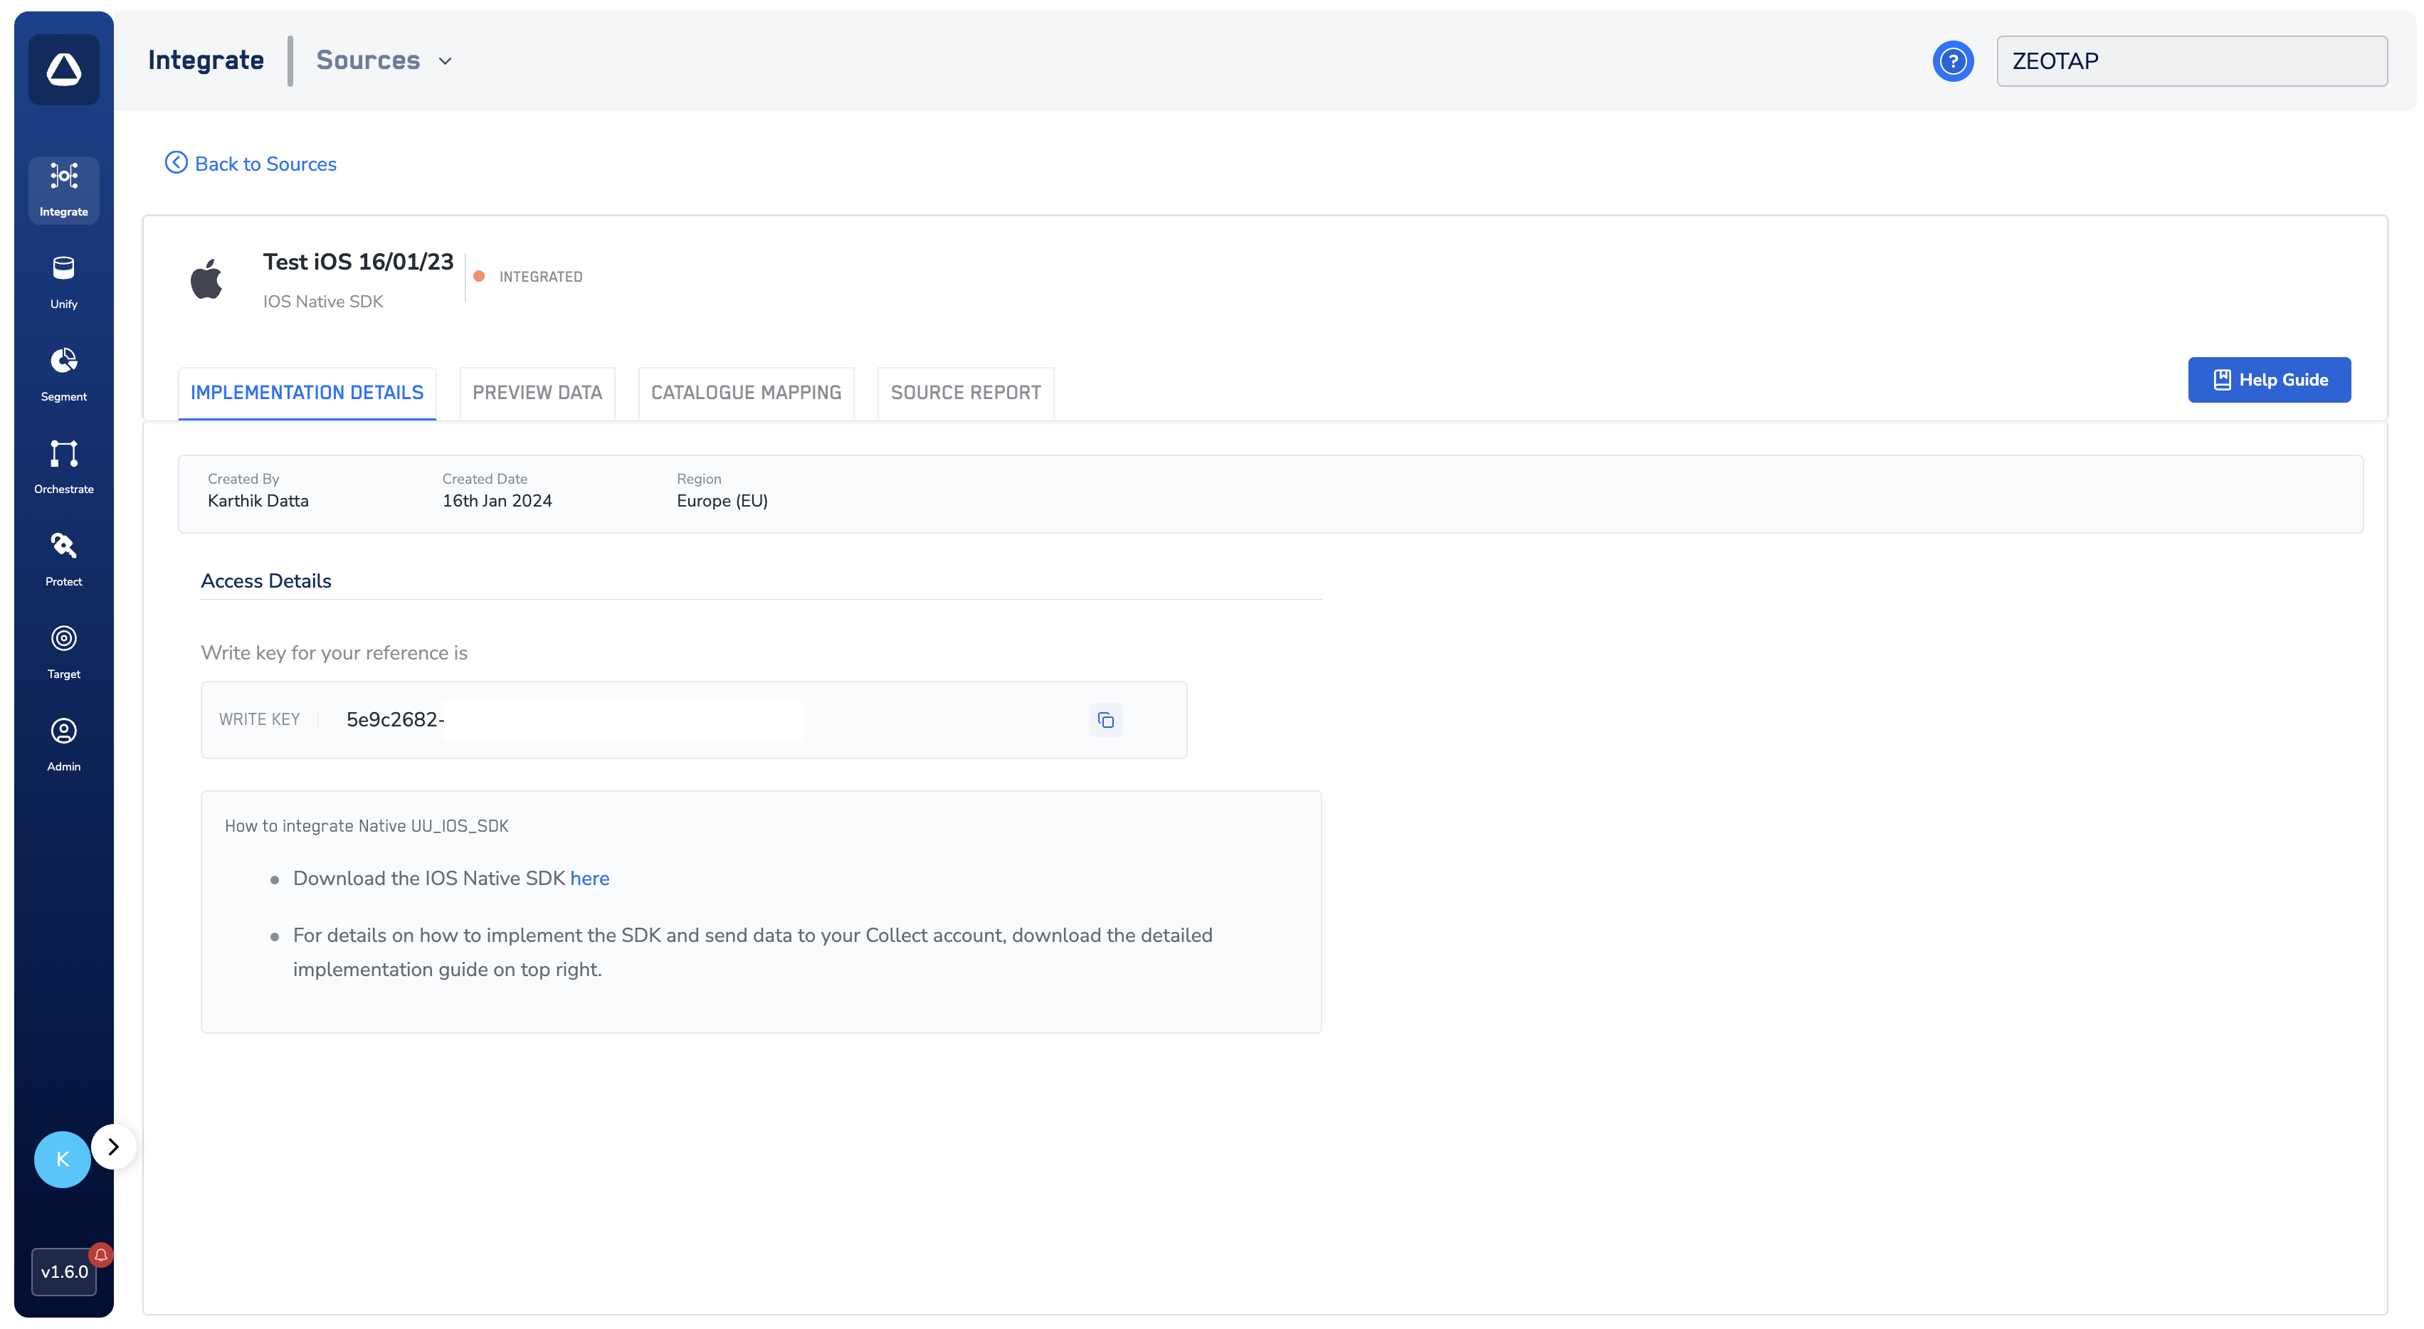Select the Source Report tab
The width and height of the screenshot is (2424, 1329).
(x=964, y=392)
